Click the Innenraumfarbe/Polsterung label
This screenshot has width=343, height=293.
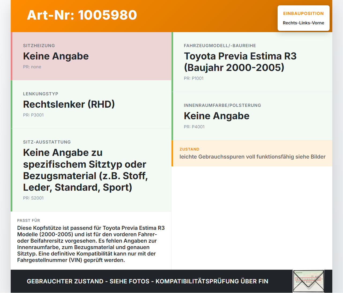(x=222, y=106)
